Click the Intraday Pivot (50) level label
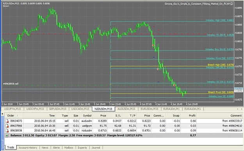 (220, 58)
